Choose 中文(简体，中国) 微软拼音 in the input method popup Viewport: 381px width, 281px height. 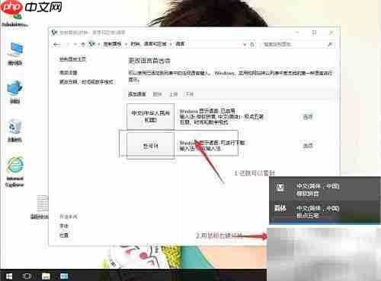point(325,190)
